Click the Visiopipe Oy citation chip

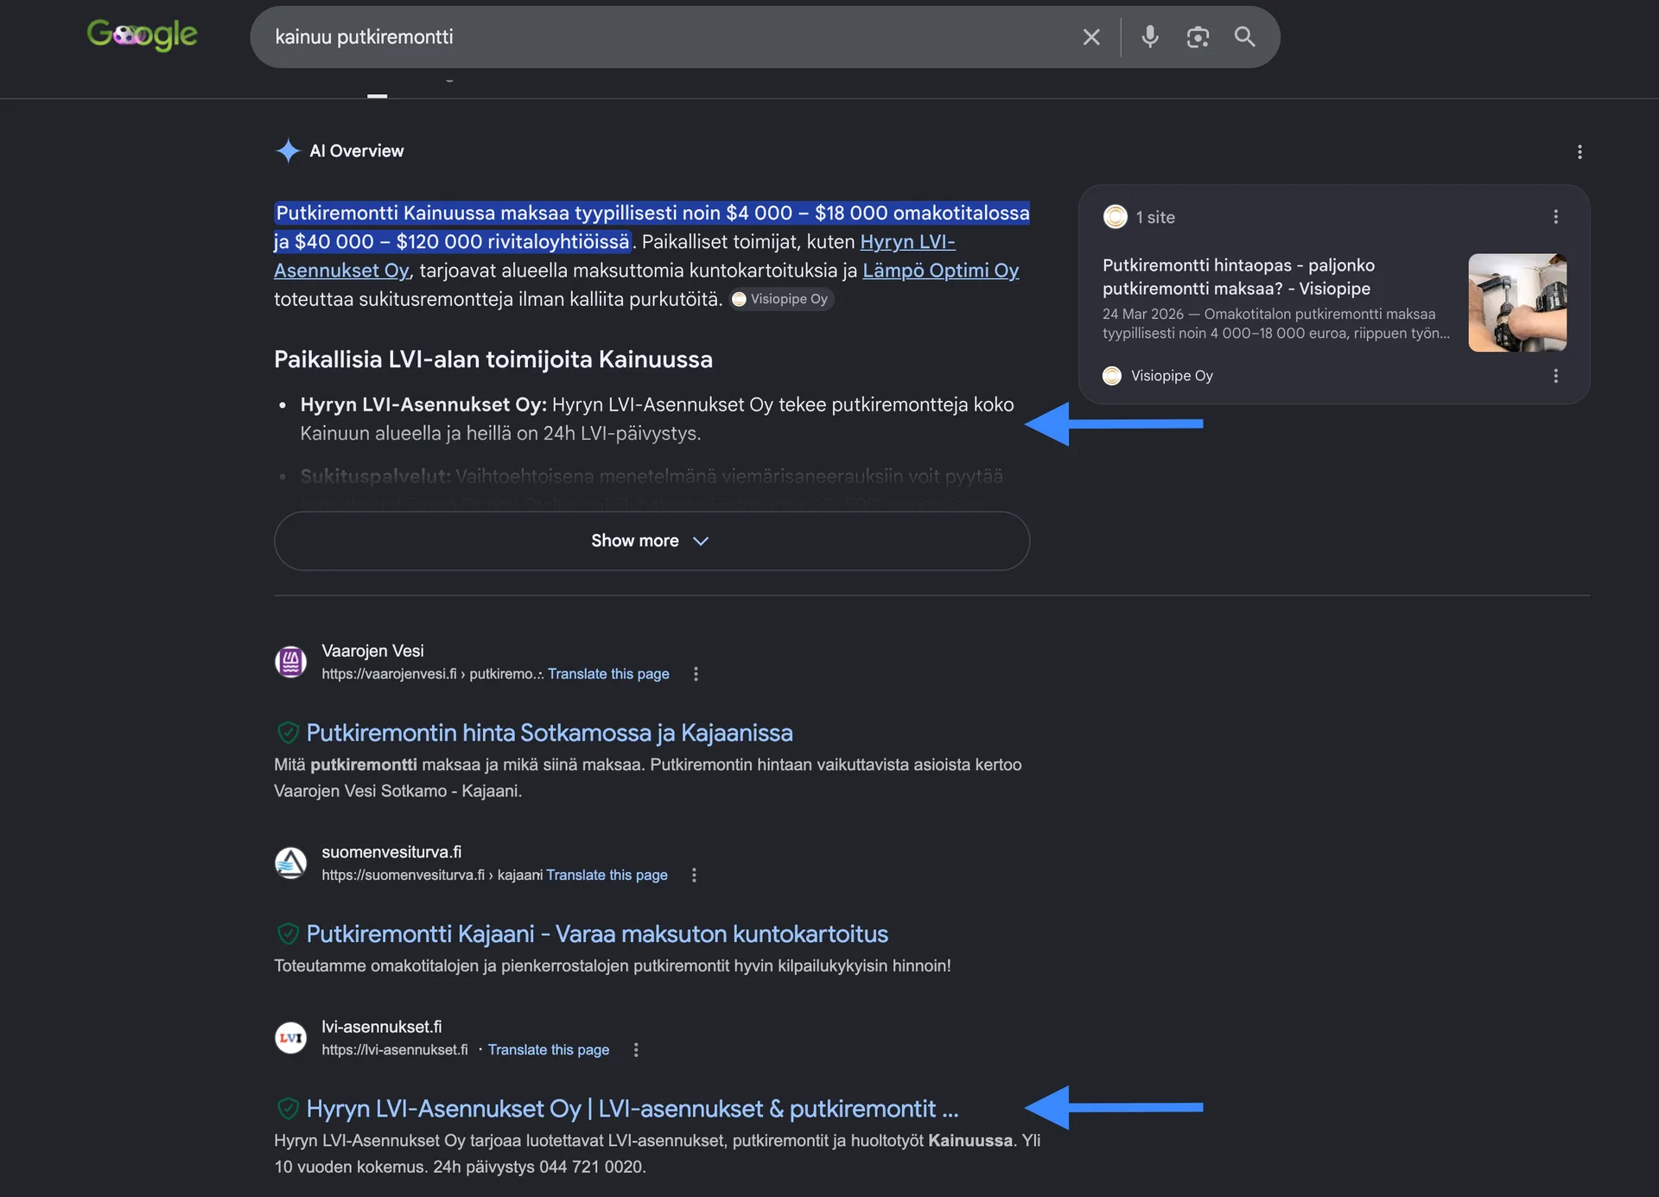[x=781, y=299]
